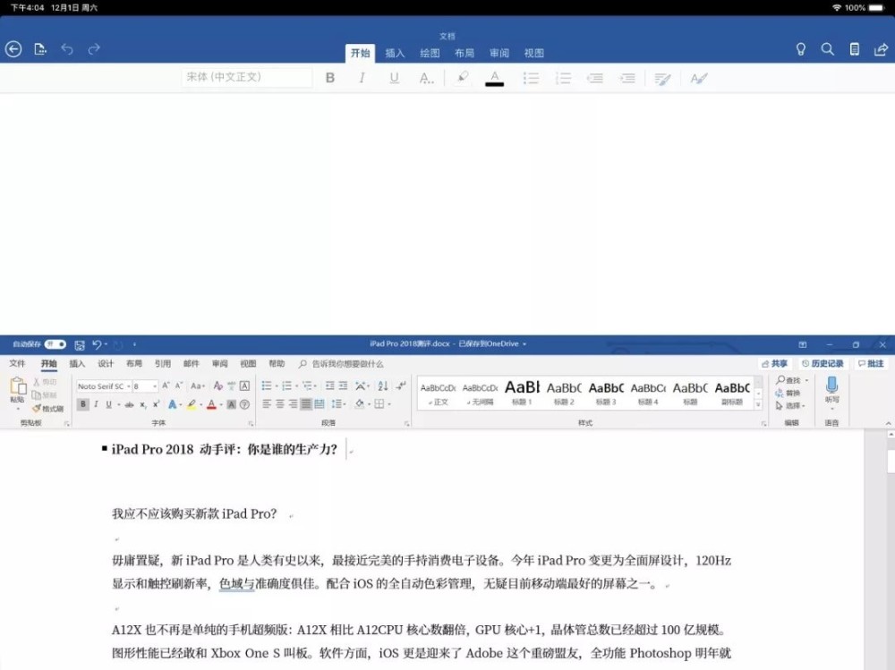Show paragraph marks in desktop ribbon
895x670 pixels.
[x=401, y=386]
